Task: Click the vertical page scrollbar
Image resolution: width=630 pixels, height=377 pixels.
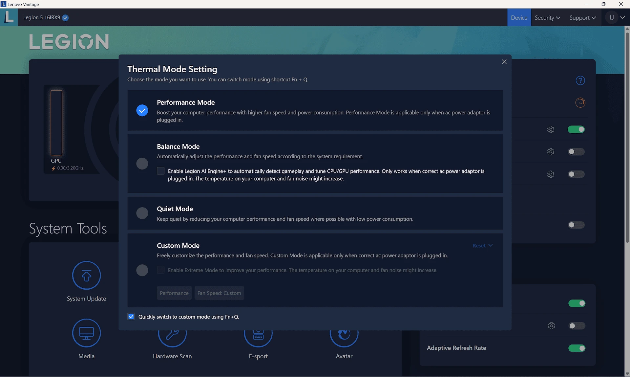Action: point(627,138)
